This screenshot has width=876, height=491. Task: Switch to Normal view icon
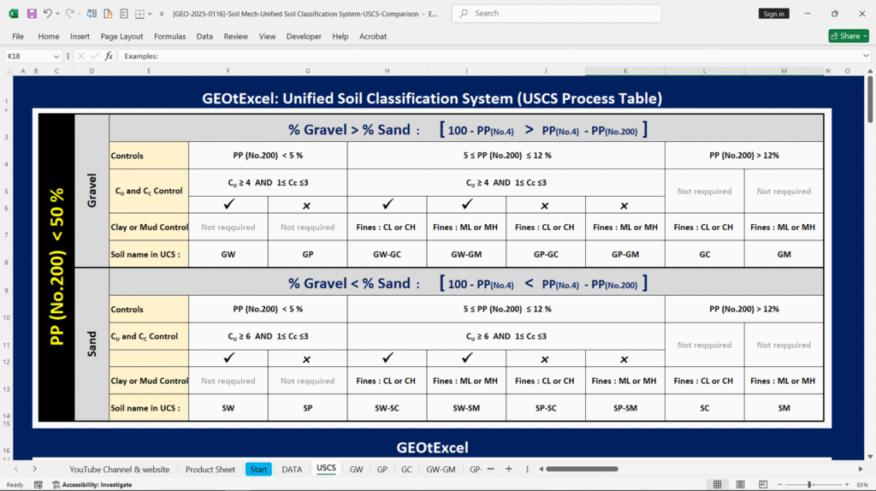(718, 484)
